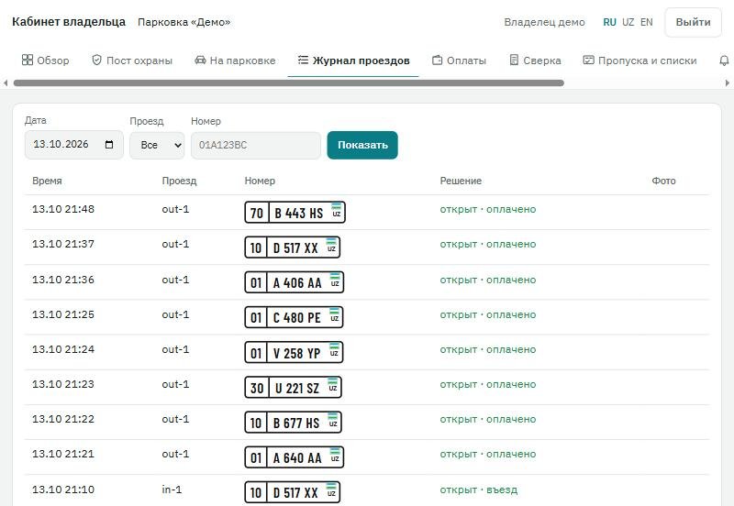
Task: Click time cell 13.10 21:21
Action: (63, 454)
